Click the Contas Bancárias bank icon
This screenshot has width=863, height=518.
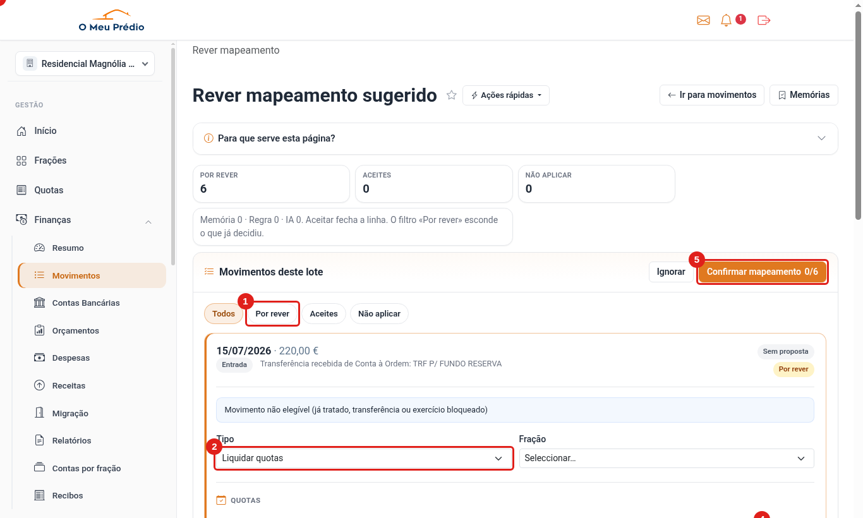(x=40, y=303)
